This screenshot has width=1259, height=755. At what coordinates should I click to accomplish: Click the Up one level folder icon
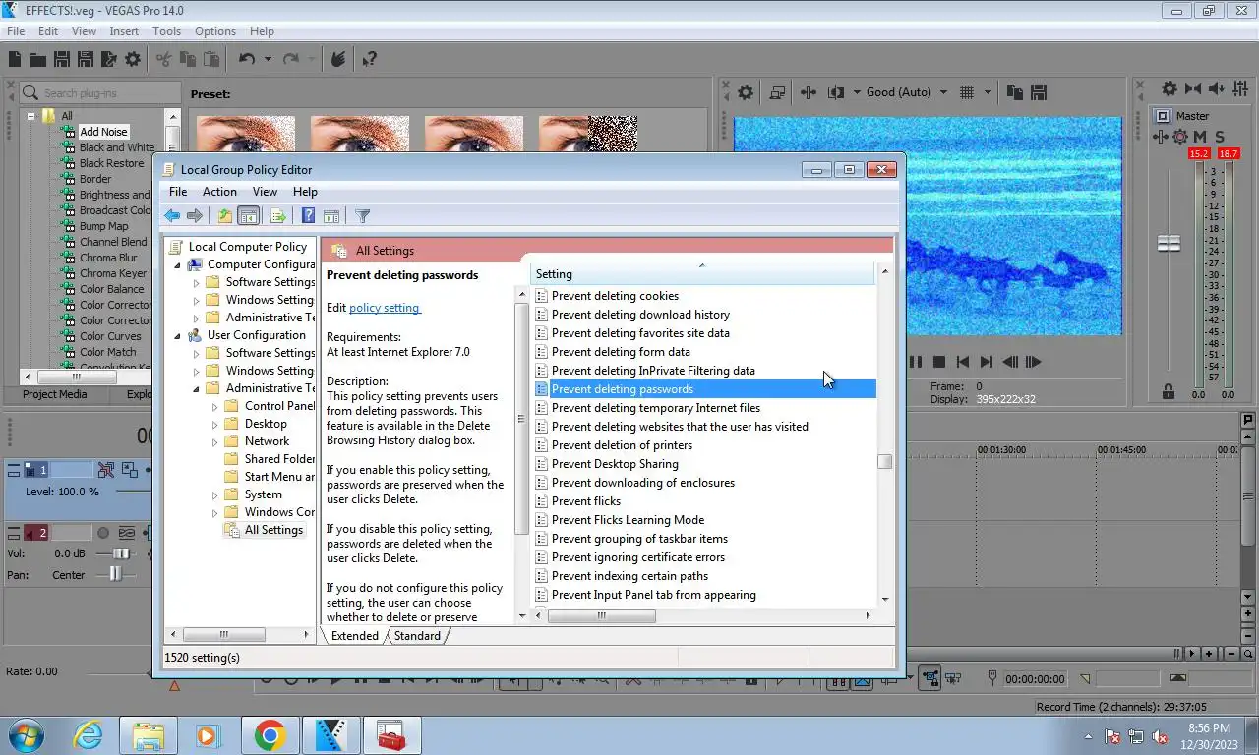pyautogui.click(x=225, y=216)
